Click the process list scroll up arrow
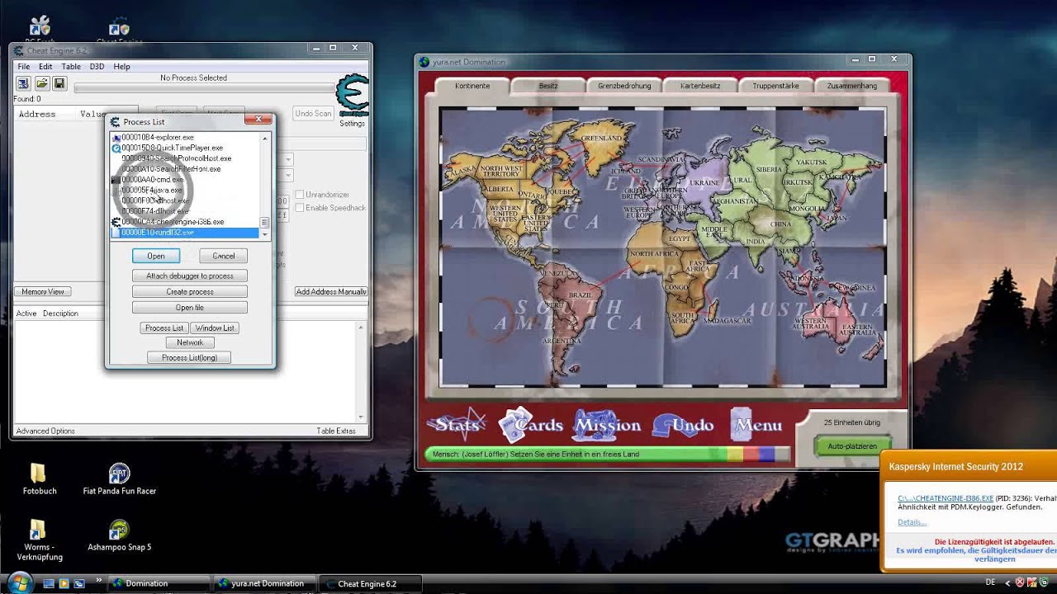 point(265,138)
